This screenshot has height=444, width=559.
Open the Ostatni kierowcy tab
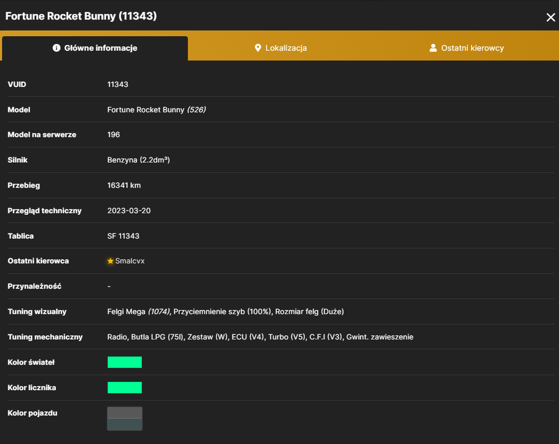click(466, 48)
